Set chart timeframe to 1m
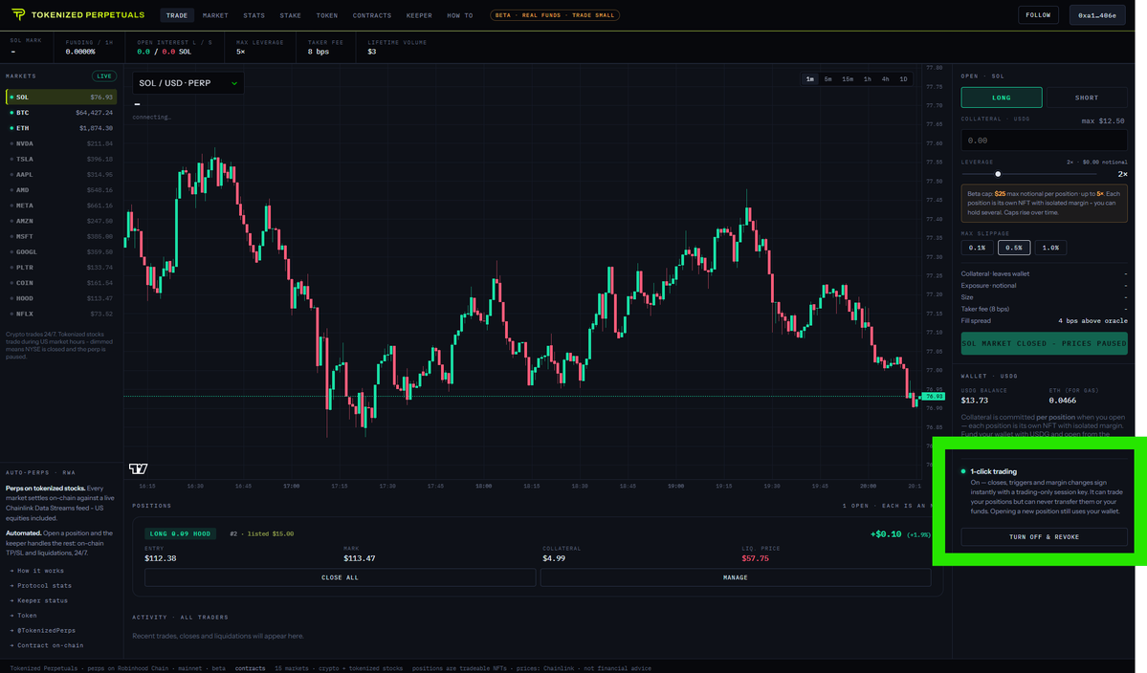Screen dimensions: 1147x673 pos(809,79)
